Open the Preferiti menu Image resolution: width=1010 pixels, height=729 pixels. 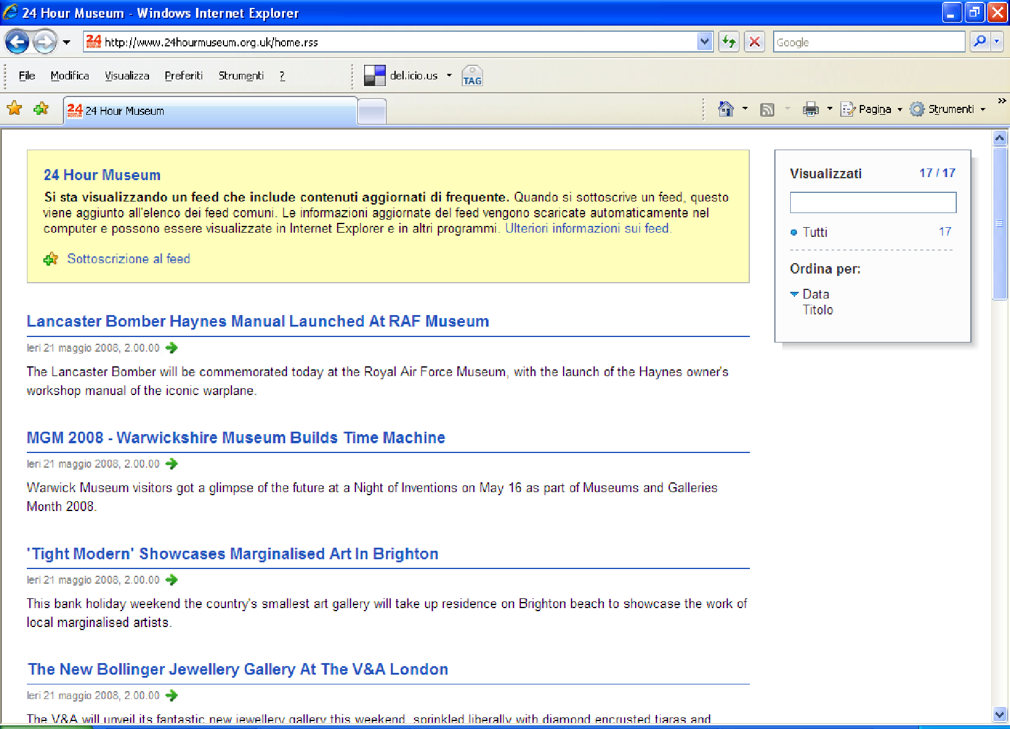coord(184,76)
